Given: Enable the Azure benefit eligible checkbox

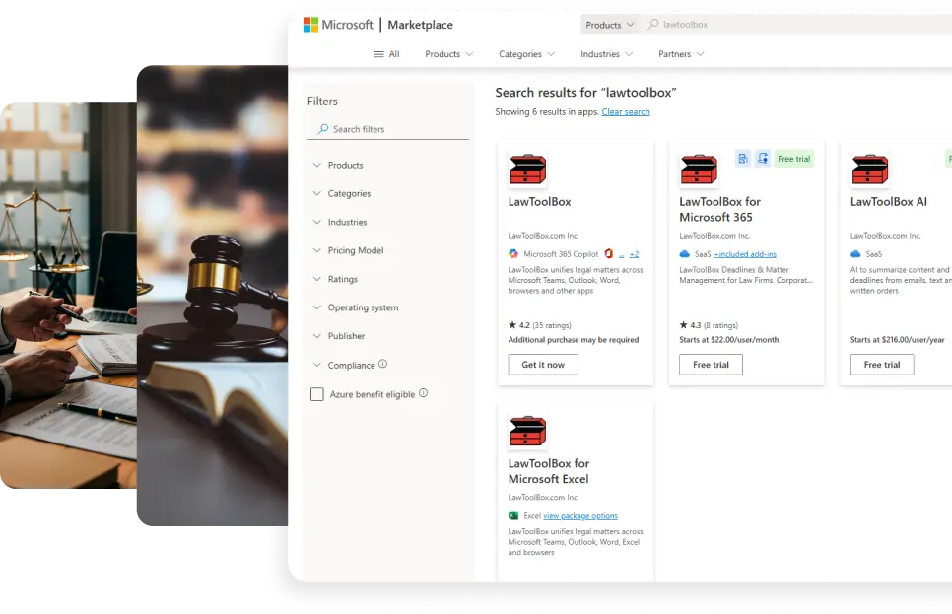Looking at the screenshot, I should click(x=317, y=394).
